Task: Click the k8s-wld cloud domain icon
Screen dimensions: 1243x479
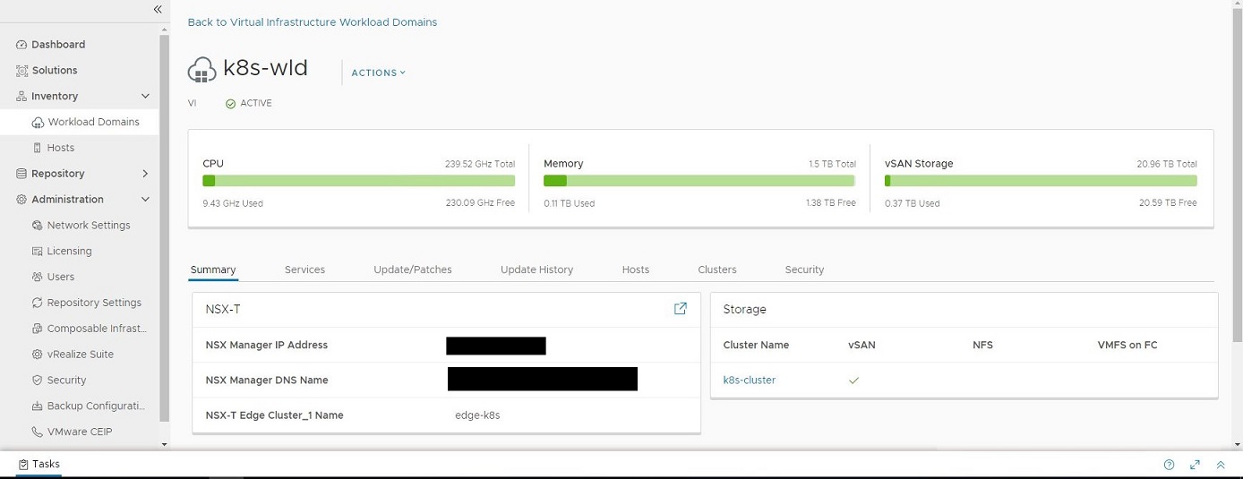Action: [202, 70]
